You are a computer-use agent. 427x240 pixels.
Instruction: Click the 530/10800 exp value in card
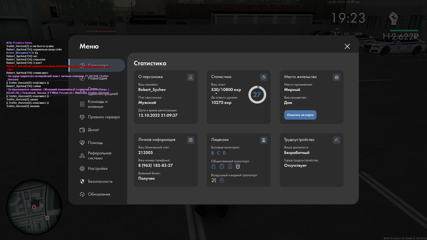coord(226,90)
